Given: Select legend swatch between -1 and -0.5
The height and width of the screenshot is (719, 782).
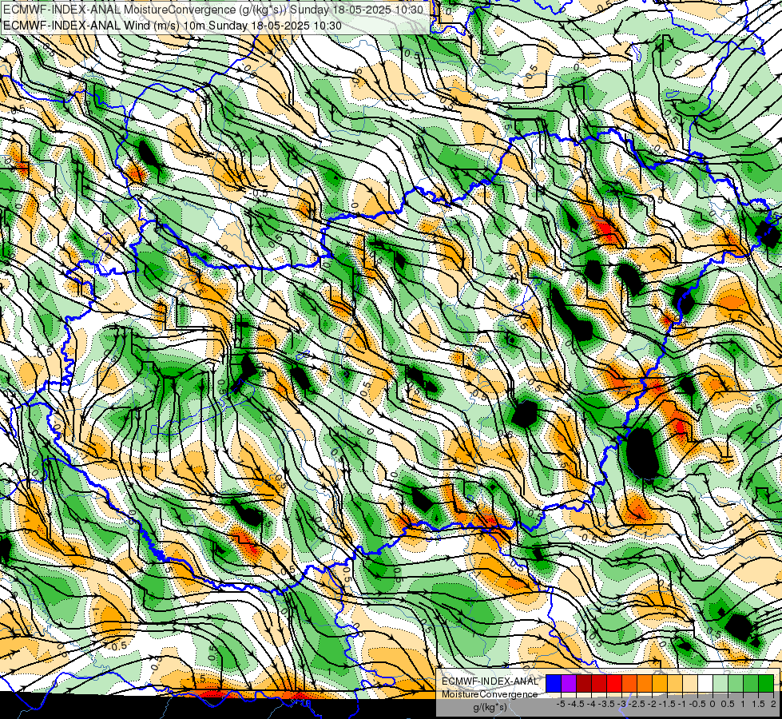Looking at the screenshot, I should 690,683.
